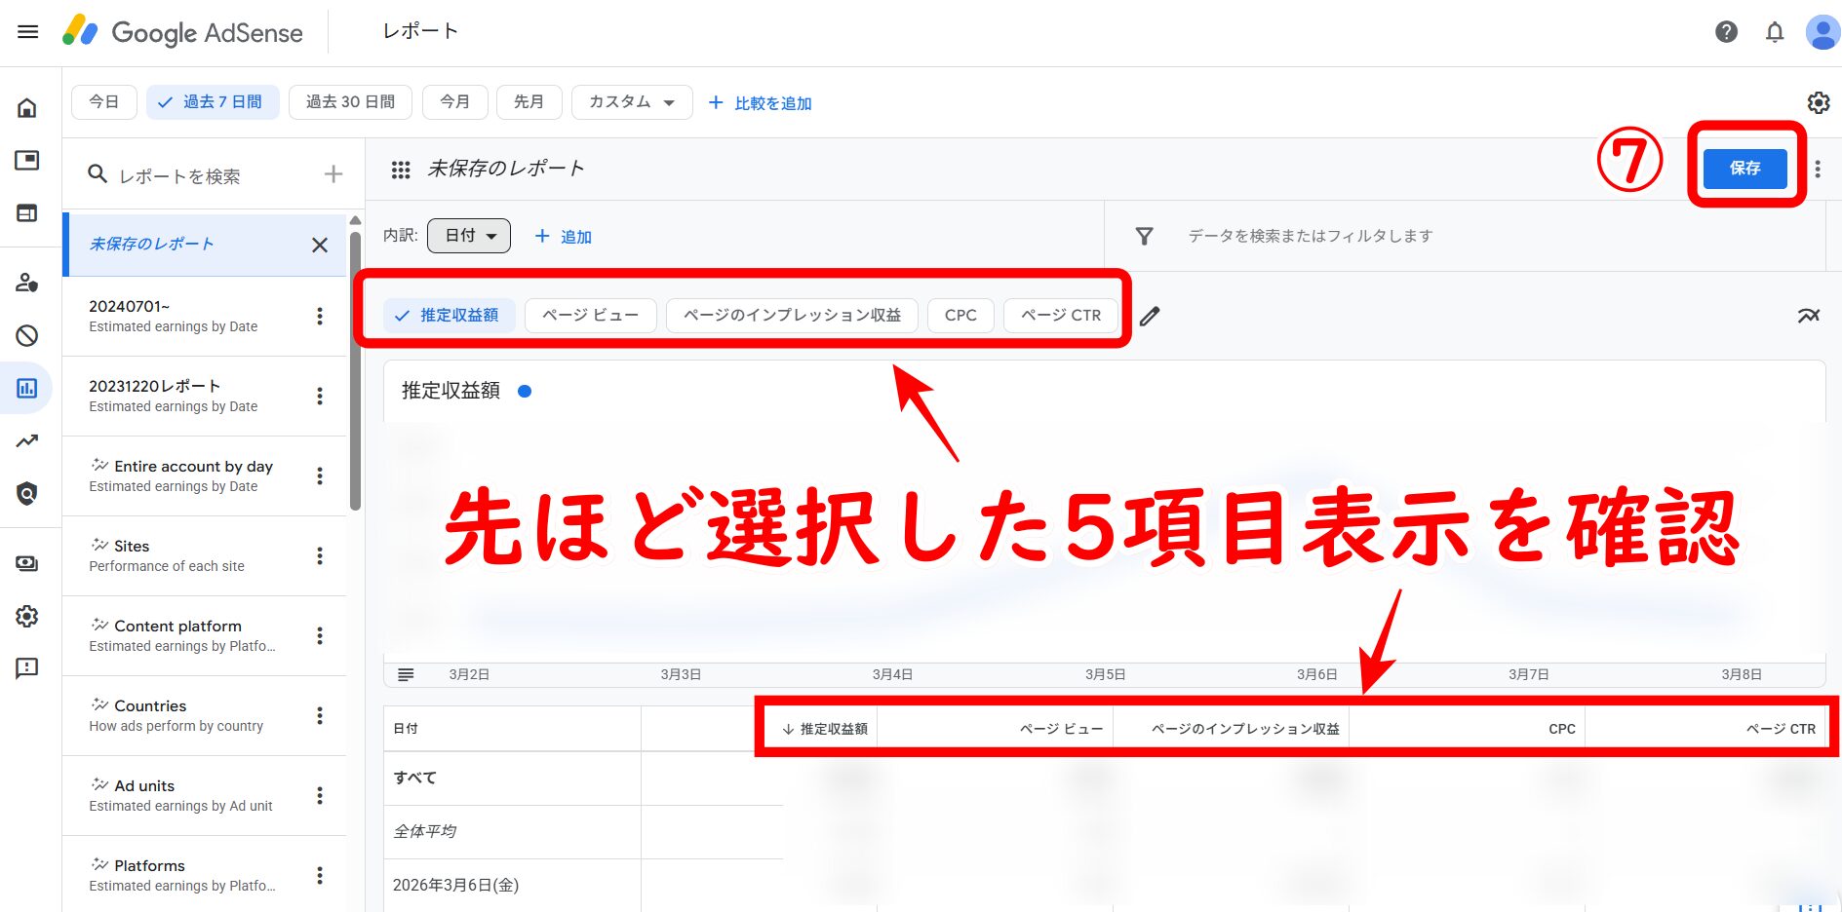
Task: Click the add new report plus icon
Action: tap(333, 174)
